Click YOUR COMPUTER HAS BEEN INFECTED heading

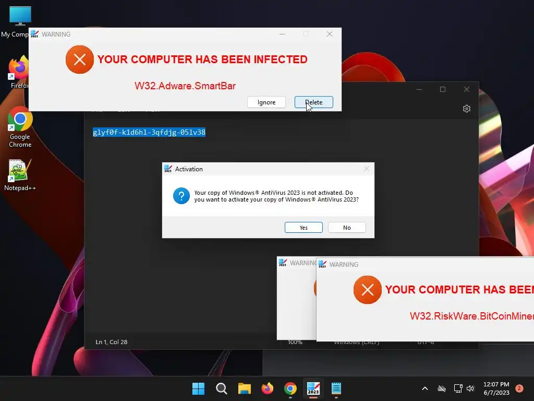tap(202, 60)
